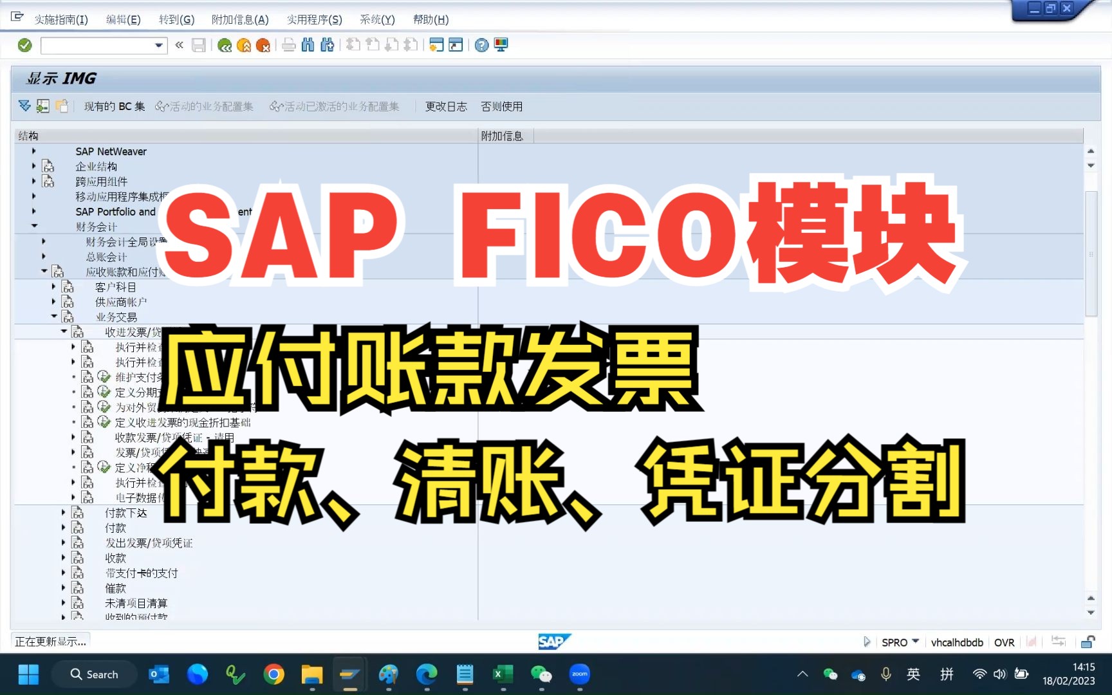Viewport: 1112px width, 695px height.
Task: Open the 实用程序(S) menu
Action: pos(315,19)
